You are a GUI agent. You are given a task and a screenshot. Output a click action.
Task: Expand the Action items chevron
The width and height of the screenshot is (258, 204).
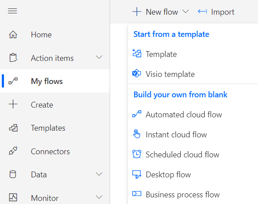(x=99, y=57)
